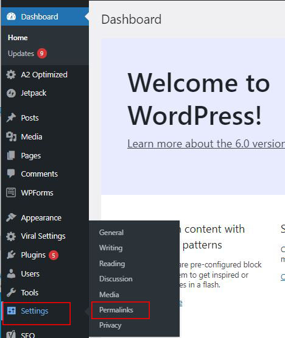
Task: Follow Learn more about 6.0 version link
Action: click(206, 144)
